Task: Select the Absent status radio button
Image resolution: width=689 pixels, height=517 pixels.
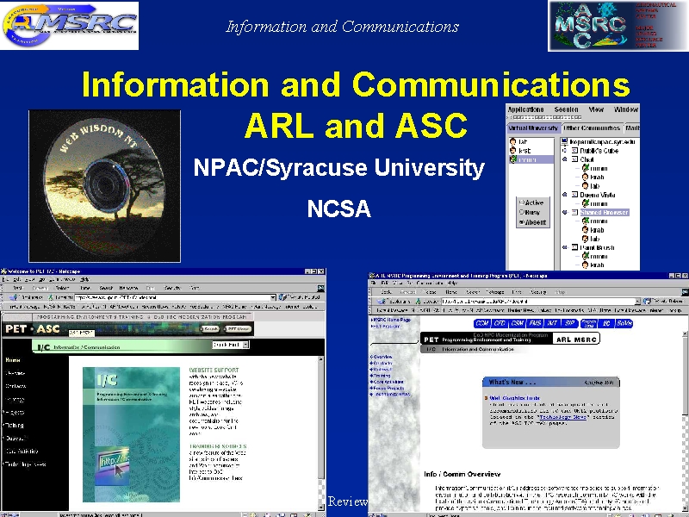Action: (x=522, y=222)
